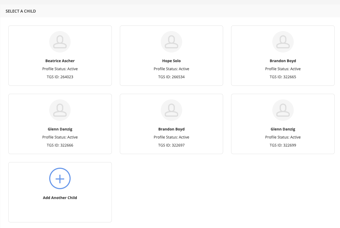This screenshot has width=340, height=228.
Task: Choose child with TGS ID: 322697
Action: 171,145
